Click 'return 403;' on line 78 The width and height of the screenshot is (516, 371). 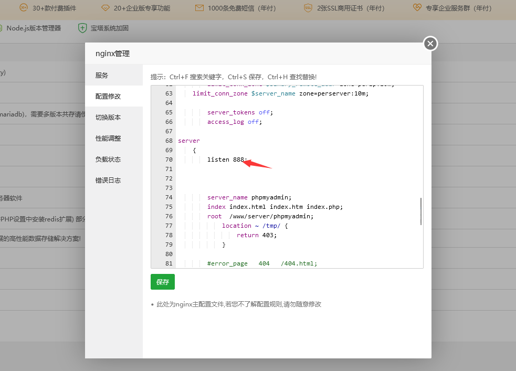click(x=257, y=235)
